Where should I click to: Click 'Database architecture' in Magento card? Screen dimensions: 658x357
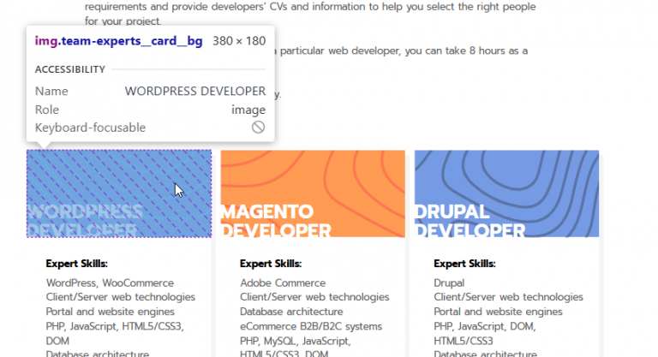[x=291, y=312]
